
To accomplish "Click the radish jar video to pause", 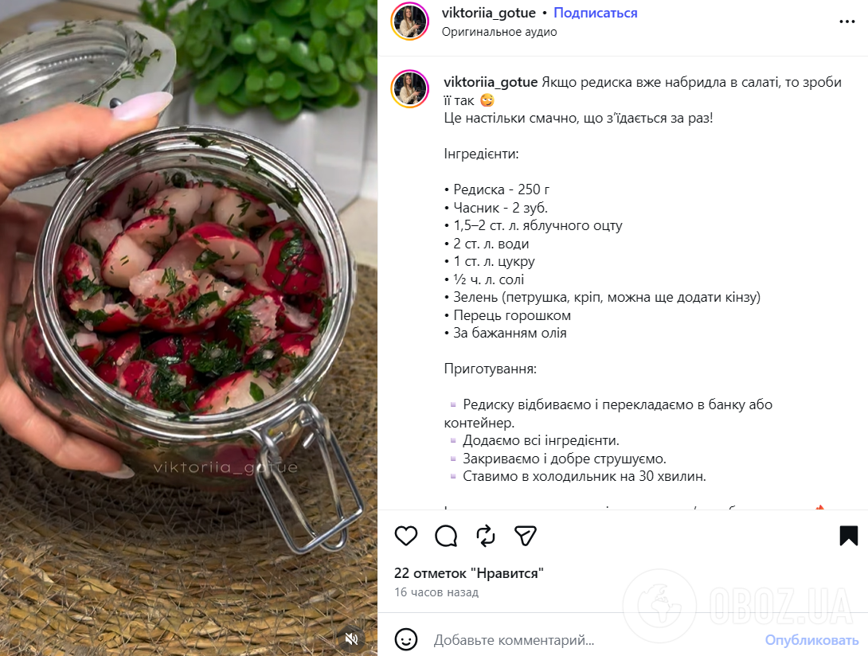I will [189, 328].
